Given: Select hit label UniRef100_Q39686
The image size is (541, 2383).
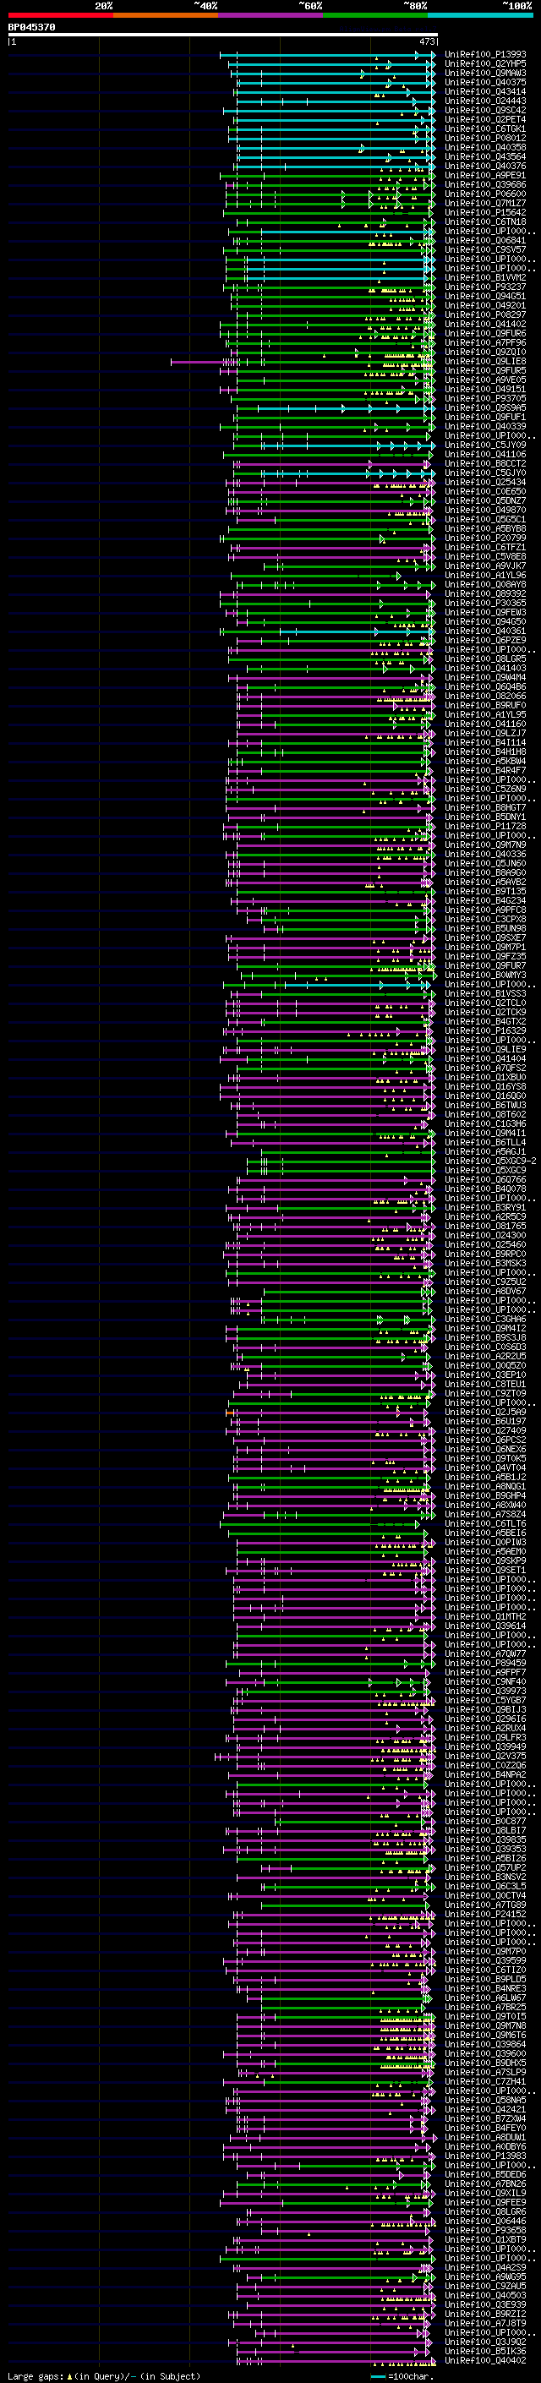Looking at the screenshot, I should pyautogui.click(x=485, y=185).
